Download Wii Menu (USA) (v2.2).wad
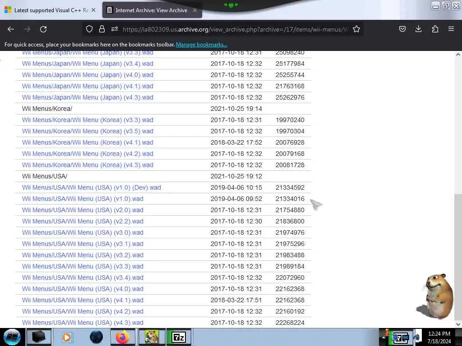 tap(83, 221)
